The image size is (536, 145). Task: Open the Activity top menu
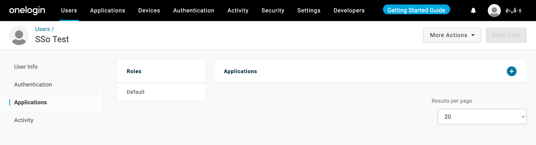pyautogui.click(x=238, y=10)
